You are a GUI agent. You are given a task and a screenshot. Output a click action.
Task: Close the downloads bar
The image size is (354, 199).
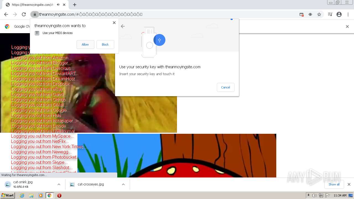pyautogui.click(x=349, y=184)
